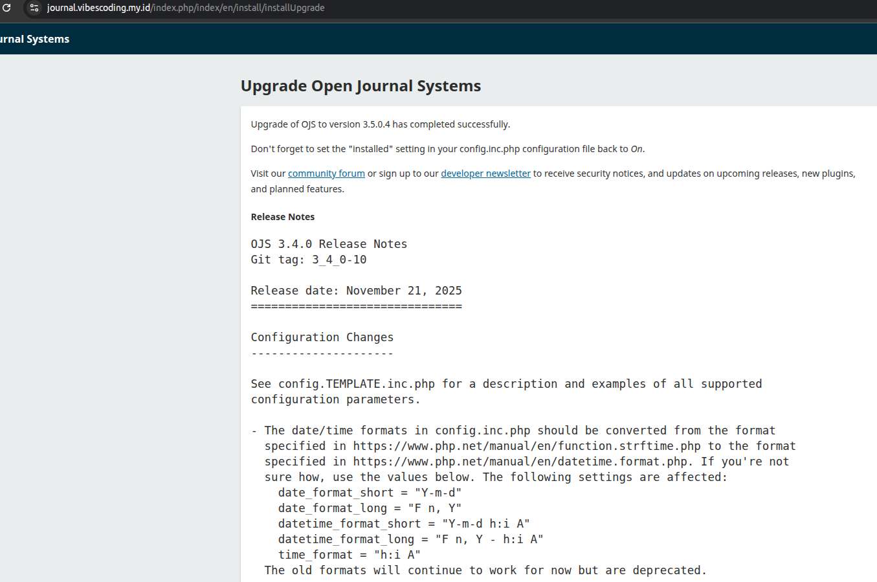Viewport: 877px width, 582px height.
Task: Open the community forum link
Action: pyautogui.click(x=326, y=173)
